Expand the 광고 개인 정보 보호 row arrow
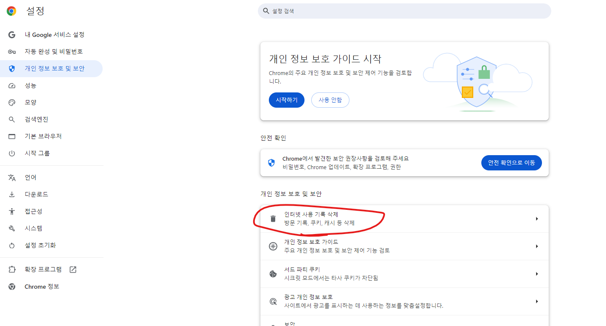The height and width of the screenshot is (326, 606). (537, 301)
